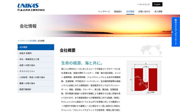Click the UNIKAS company logo

tap(31, 7)
